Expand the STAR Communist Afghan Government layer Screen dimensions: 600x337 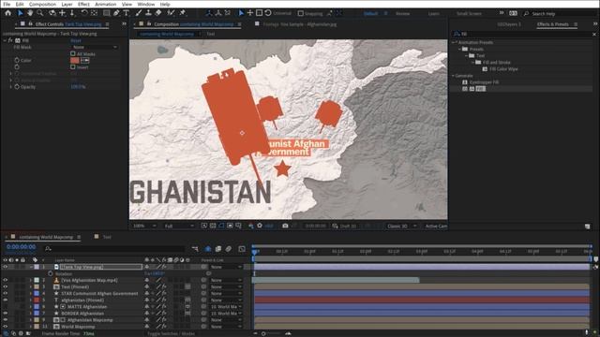pos(31,293)
